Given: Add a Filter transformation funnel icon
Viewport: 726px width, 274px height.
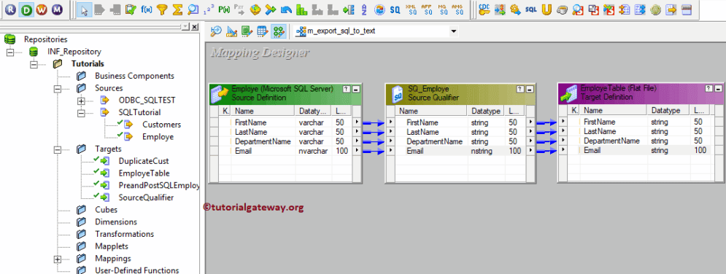Looking at the screenshot, I should (x=161, y=9).
